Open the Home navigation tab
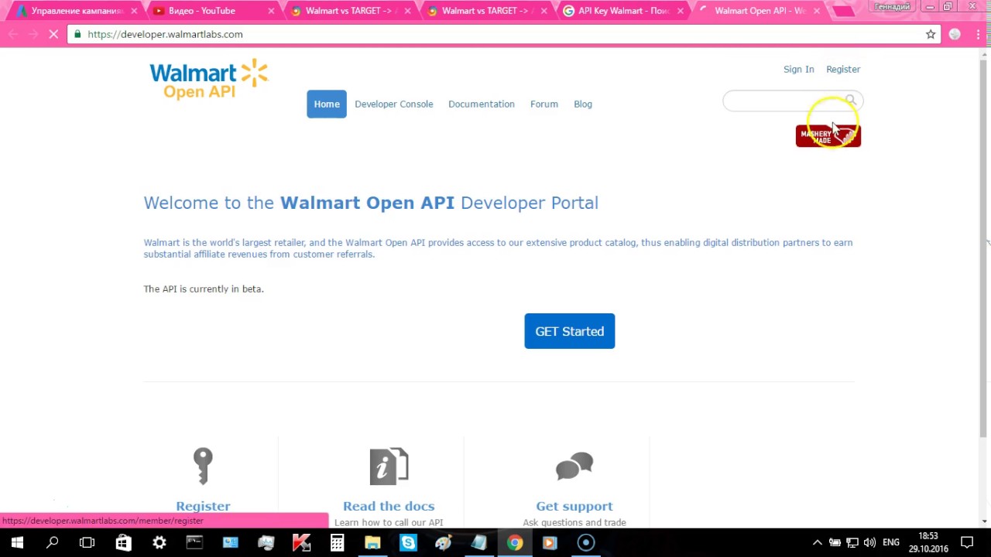 pyautogui.click(x=327, y=104)
